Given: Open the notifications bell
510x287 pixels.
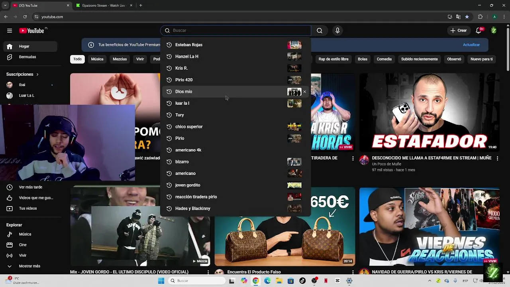Looking at the screenshot, I should [479, 31].
